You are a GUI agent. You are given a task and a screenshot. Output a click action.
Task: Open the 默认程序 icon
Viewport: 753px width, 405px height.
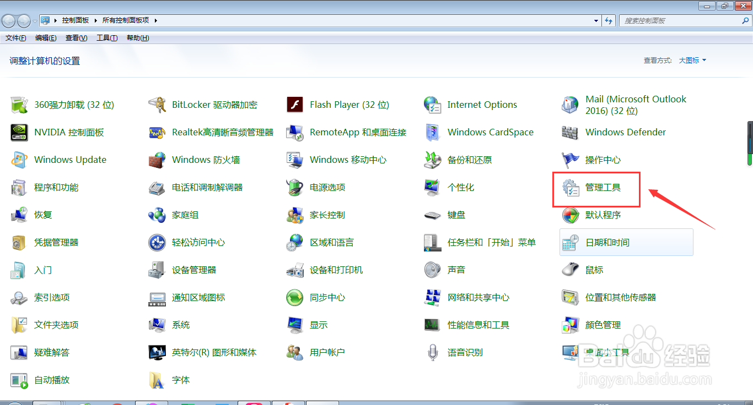571,215
